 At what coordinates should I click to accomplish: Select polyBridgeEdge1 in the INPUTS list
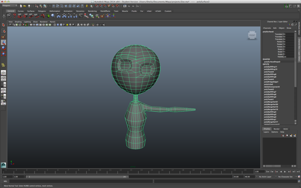[x=271, y=82]
